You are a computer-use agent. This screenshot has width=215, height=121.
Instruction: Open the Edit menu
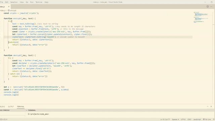coord(7,2)
